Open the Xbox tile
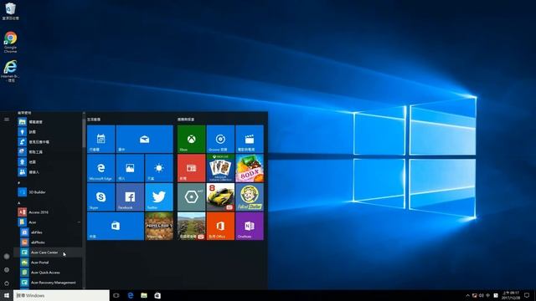This screenshot has height=301, width=536. 192,139
